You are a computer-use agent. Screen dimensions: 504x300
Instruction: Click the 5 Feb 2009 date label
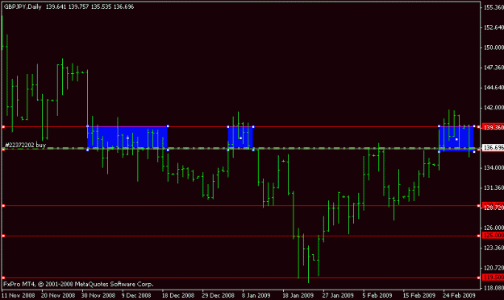(x=377, y=295)
